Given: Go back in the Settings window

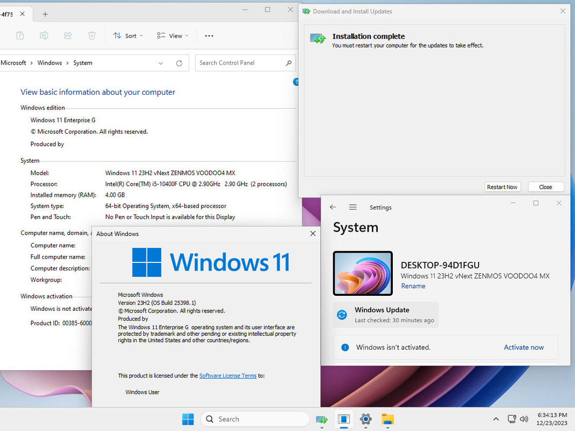Looking at the screenshot, I should click(x=333, y=207).
